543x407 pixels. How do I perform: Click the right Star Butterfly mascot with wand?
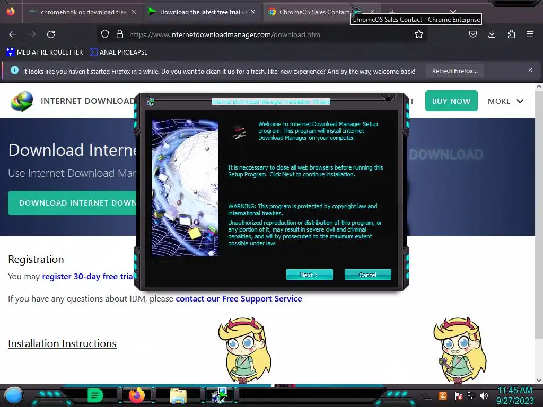459,350
